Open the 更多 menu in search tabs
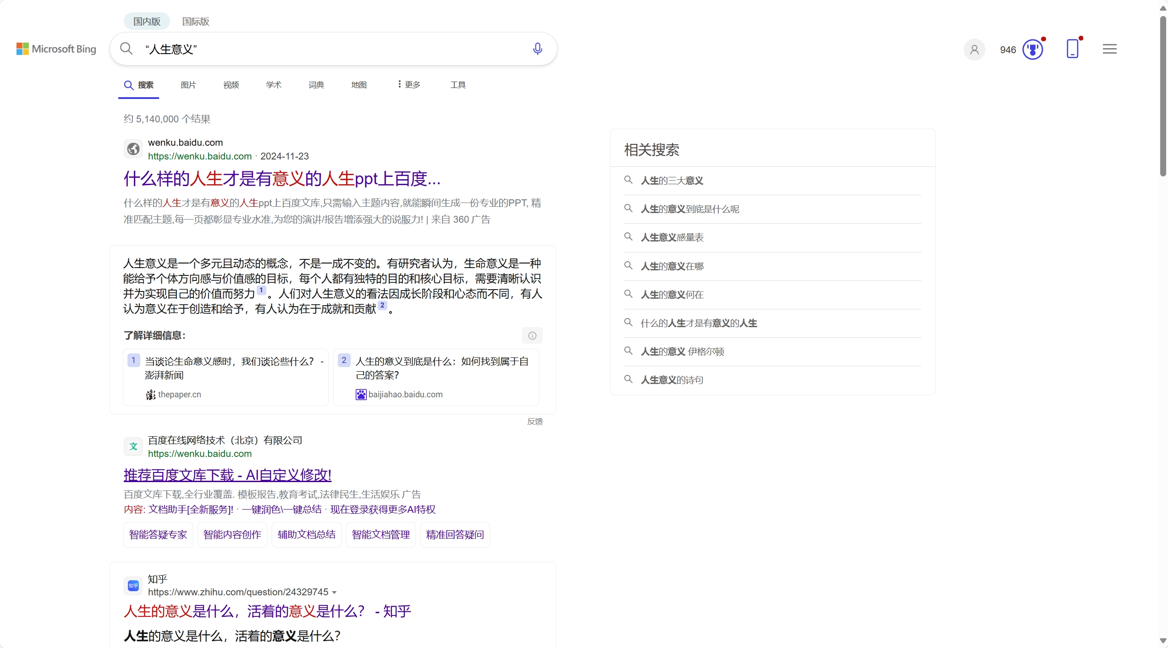Viewport: 1168px width, 648px height. 409,85
